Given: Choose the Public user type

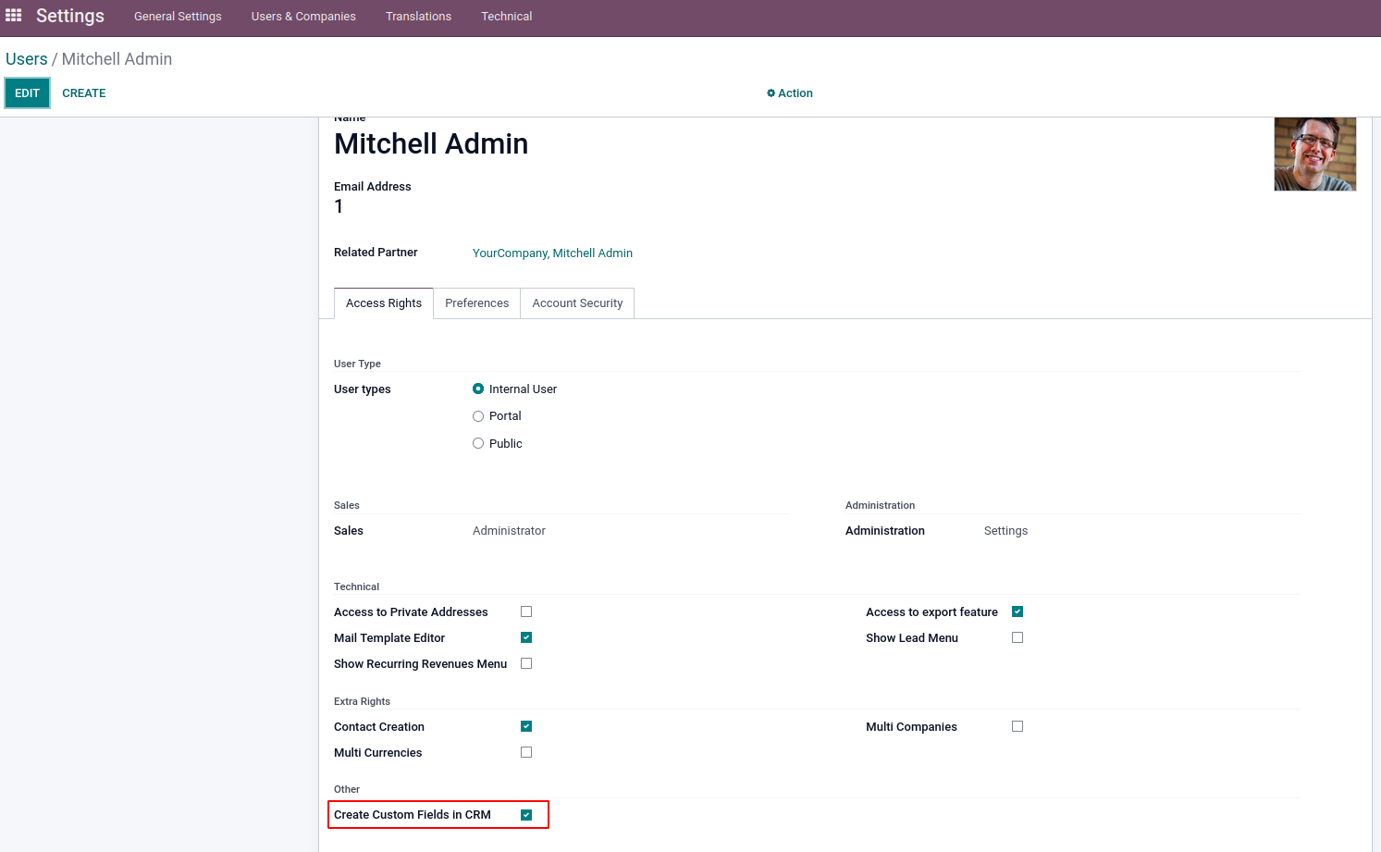Looking at the screenshot, I should coord(478,444).
